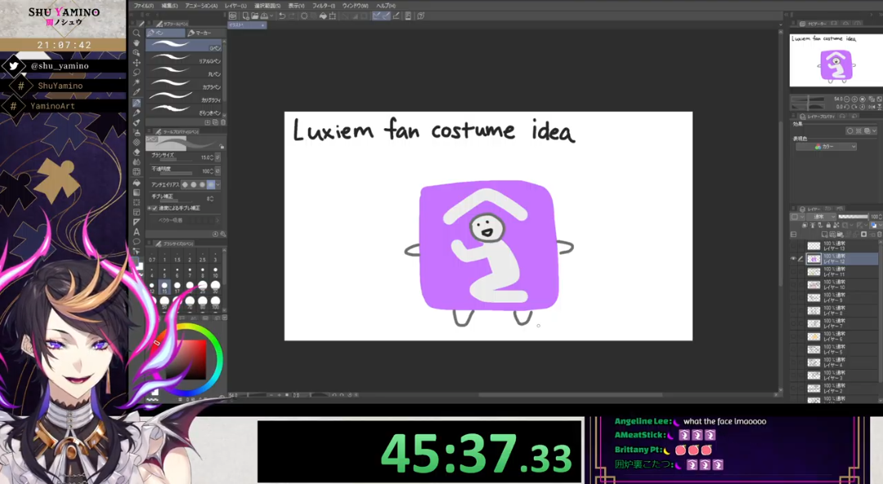Toggle snap to grid in command bar

tap(396, 16)
